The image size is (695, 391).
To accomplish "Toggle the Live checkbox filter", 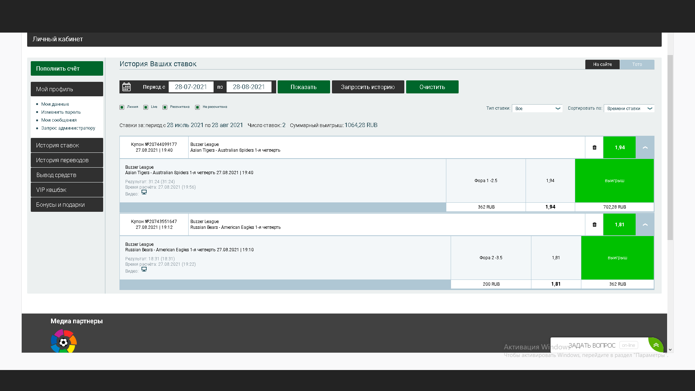I will (x=146, y=107).
